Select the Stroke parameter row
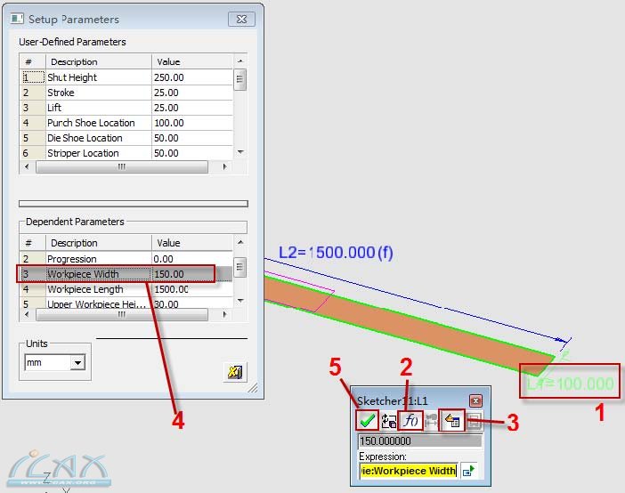625x493 pixels. (x=126, y=93)
